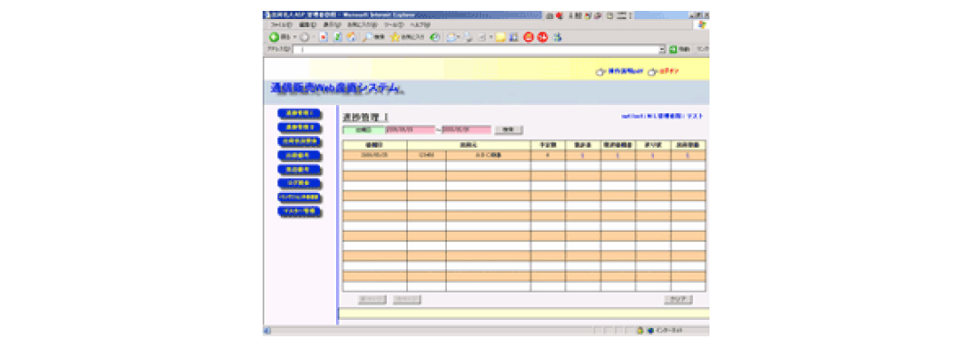972x339 pixels.
Task: Expand the Mail icon dropdown arrow
Action: tap(459, 37)
